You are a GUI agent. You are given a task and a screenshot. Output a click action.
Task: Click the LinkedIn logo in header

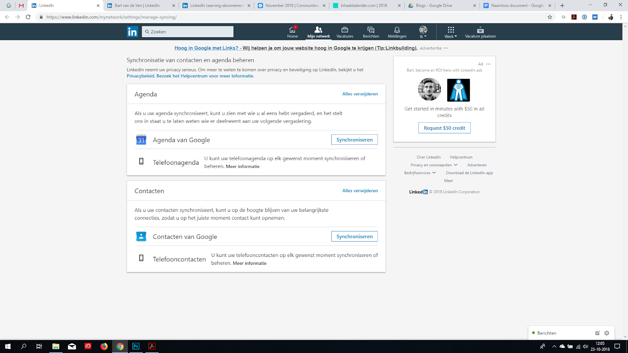[132, 32]
